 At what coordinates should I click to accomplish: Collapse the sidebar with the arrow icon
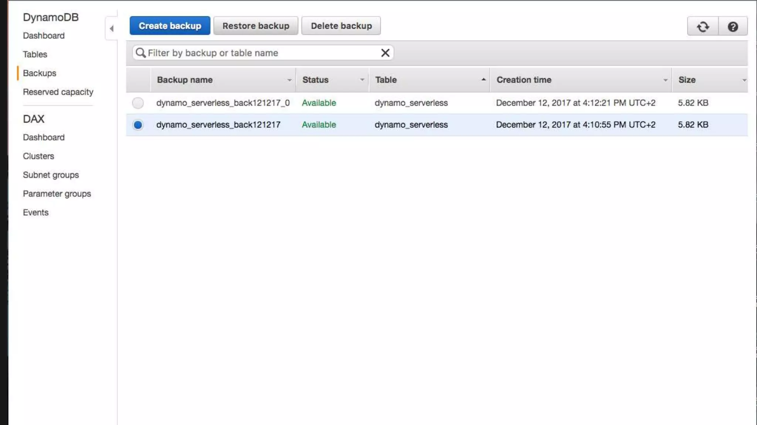[111, 28]
